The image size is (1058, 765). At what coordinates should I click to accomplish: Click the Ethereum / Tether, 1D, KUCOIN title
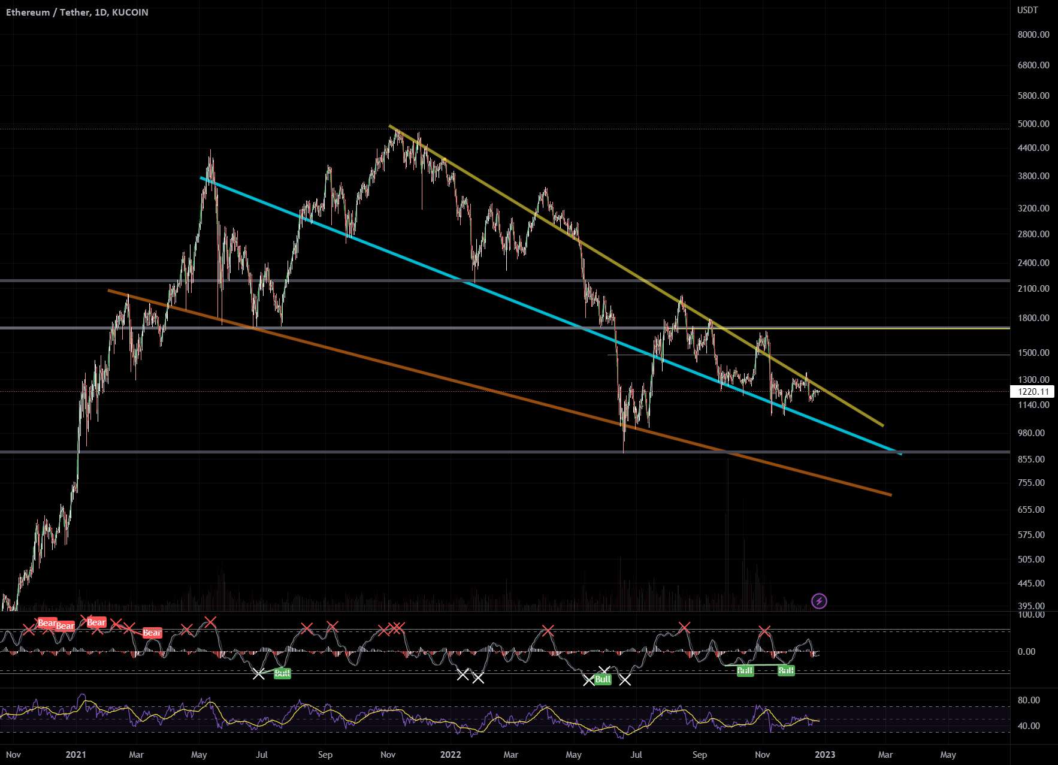click(77, 12)
